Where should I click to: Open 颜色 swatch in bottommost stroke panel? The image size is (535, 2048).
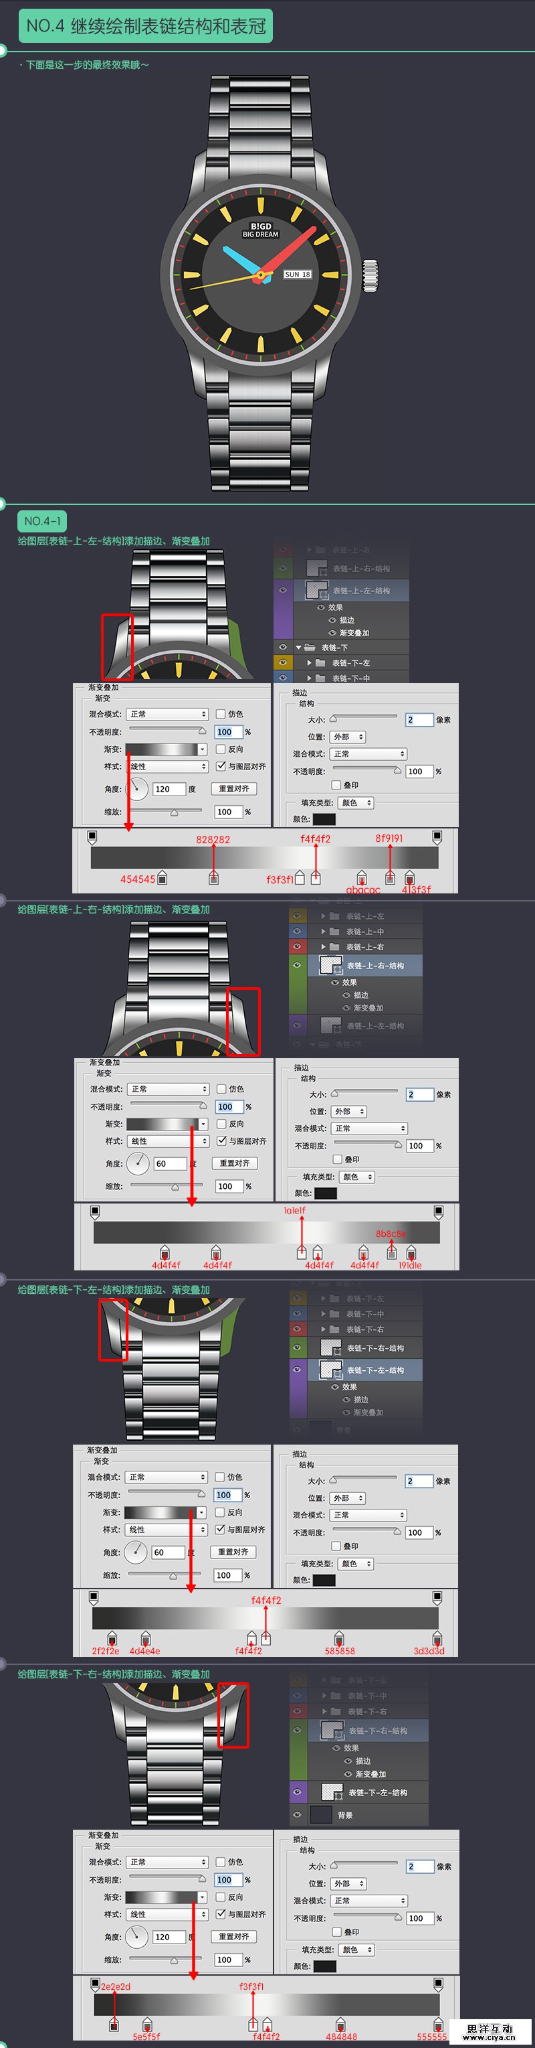[x=324, y=1966]
